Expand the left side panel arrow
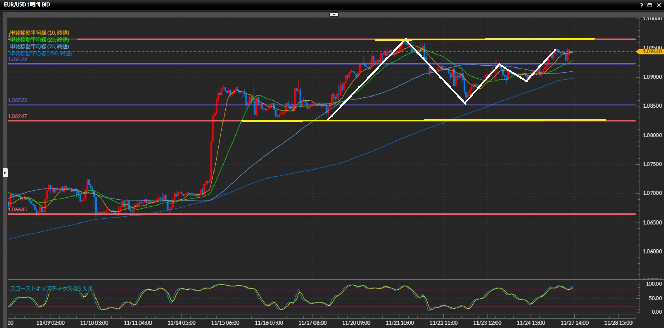The width and height of the screenshot is (664, 328). [5, 173]
